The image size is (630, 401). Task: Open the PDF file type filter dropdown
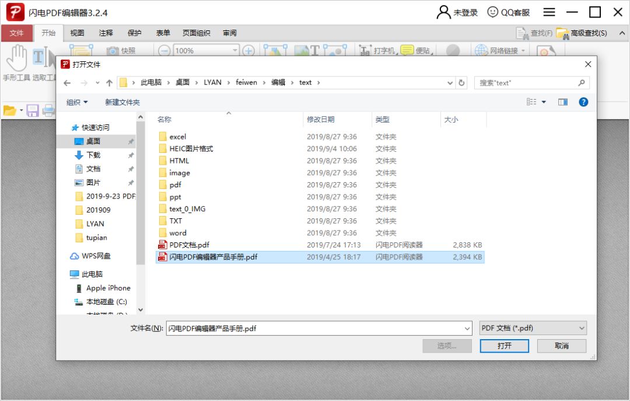point(533,328)
